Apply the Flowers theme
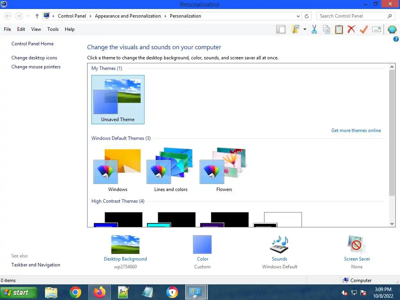The image size is (400, 300). pyautogui.click(x=224, y=170)
